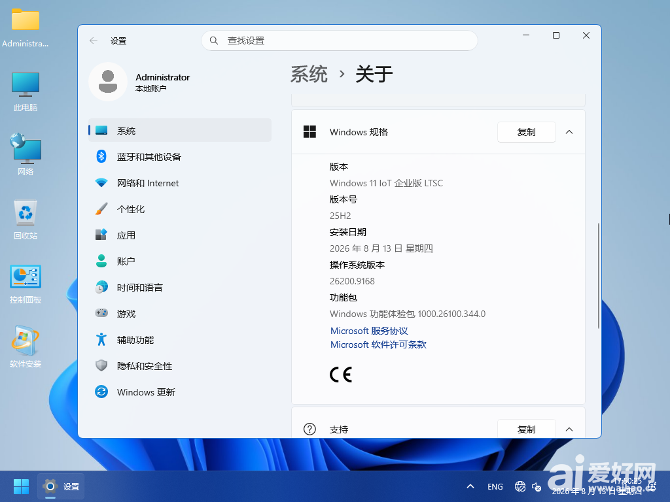The width and height of the screenshot is (670, 502).
Task: Click the Apps tiles icon in sidebar
Action: [x=101, y=235]
